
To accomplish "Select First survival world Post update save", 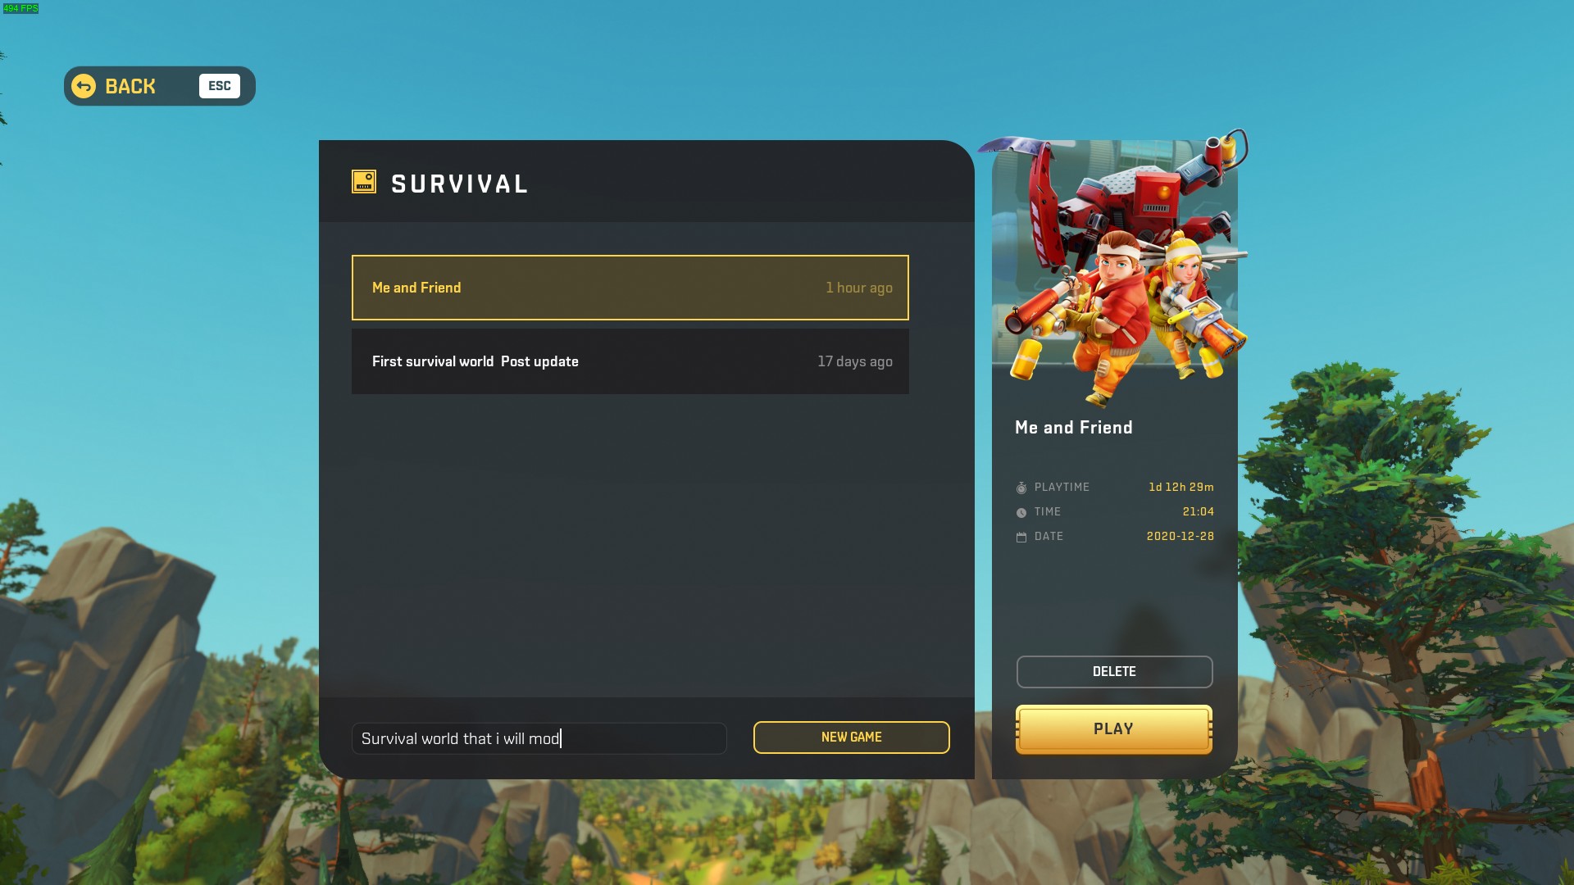I will (x=630, y=361).
